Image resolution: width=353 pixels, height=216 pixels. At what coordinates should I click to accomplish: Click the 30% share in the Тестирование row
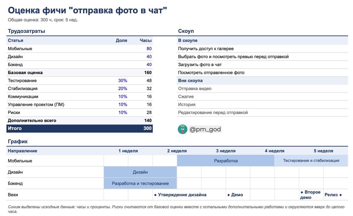123,81
